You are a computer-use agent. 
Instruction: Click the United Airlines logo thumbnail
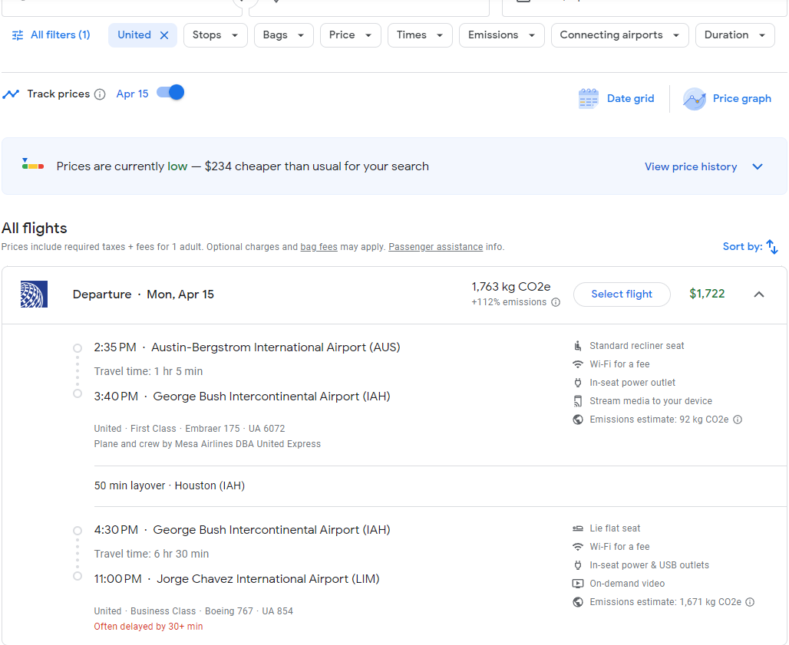[35, 295]
